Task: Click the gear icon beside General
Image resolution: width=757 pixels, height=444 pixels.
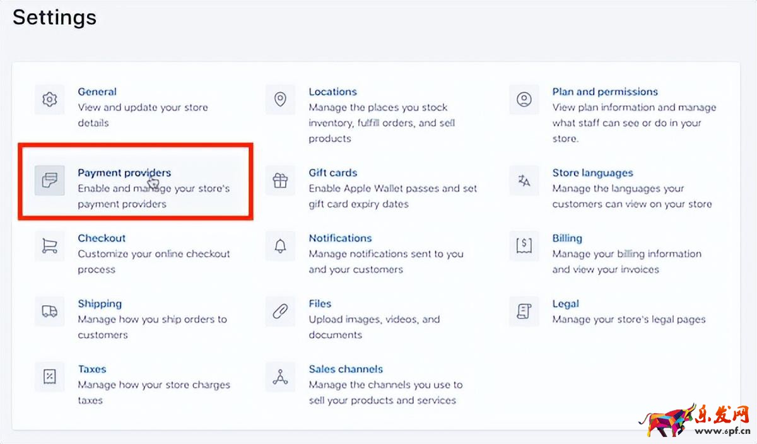Action: pos(50,99)
